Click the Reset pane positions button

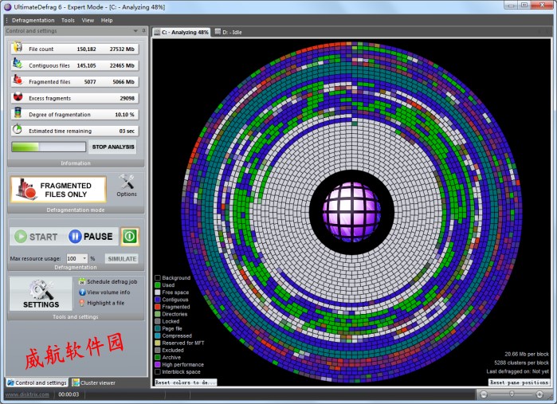coord(519,382)
